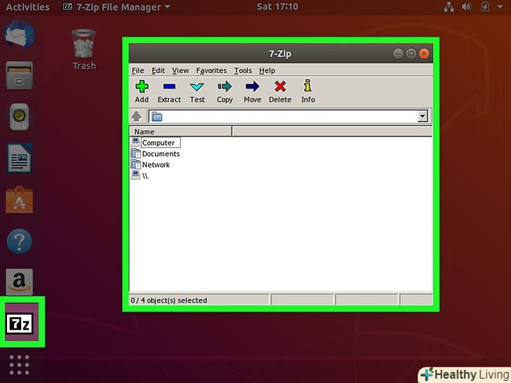The width and height of the screenshot is (511, 383).
Task: Click the Extract toolbar button
Action: tap(169, 91)
